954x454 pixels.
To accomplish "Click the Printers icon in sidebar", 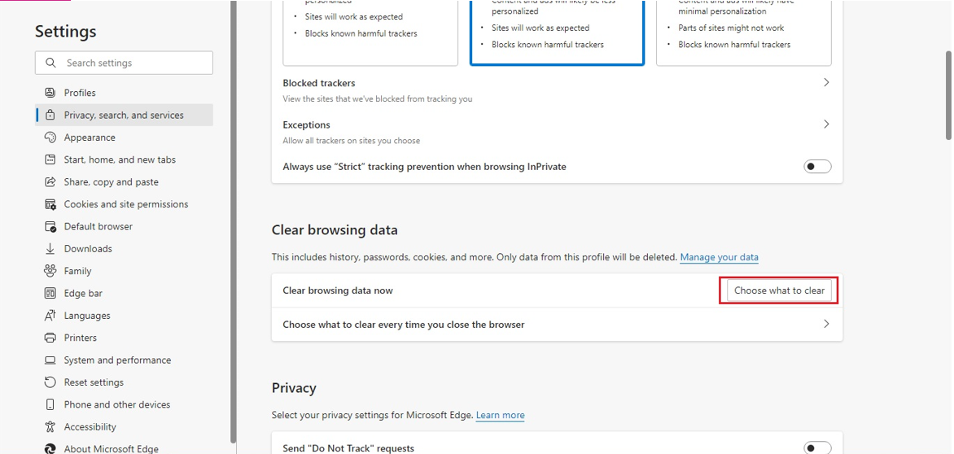I will coord(50,338).
